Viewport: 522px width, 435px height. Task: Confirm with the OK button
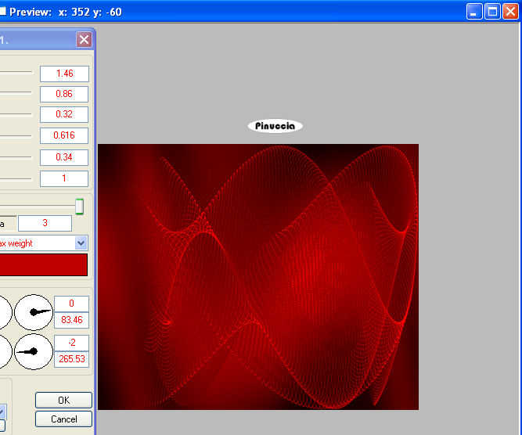(x=63, y=400)
